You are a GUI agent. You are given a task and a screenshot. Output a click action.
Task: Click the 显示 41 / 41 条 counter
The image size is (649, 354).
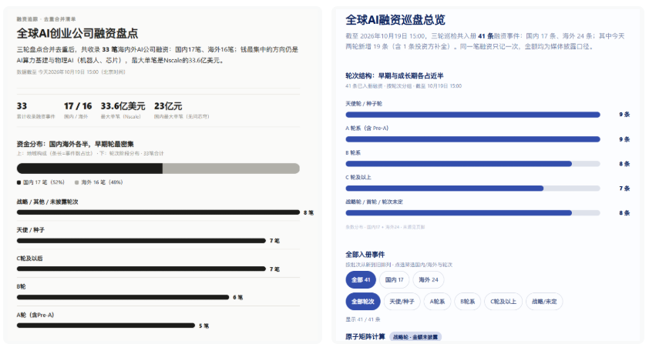[363, 319]
